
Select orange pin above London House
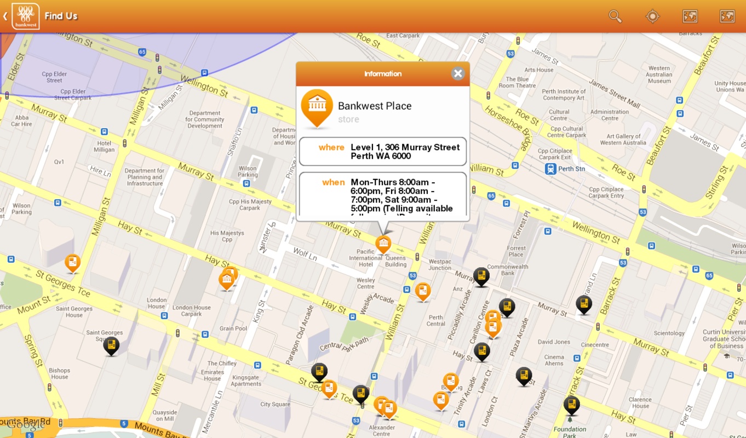coord(227,280)
